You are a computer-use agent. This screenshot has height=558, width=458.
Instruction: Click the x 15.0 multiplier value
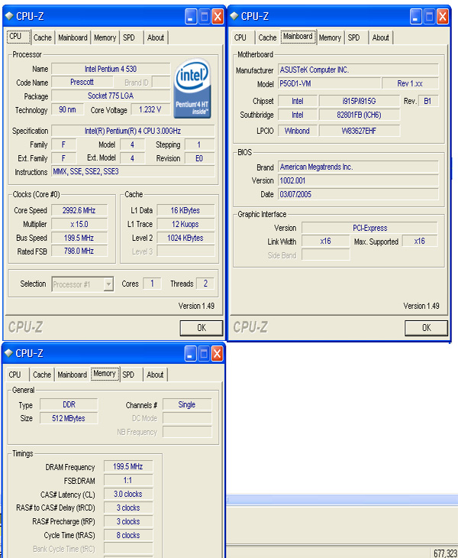click(x=79, y=224)
